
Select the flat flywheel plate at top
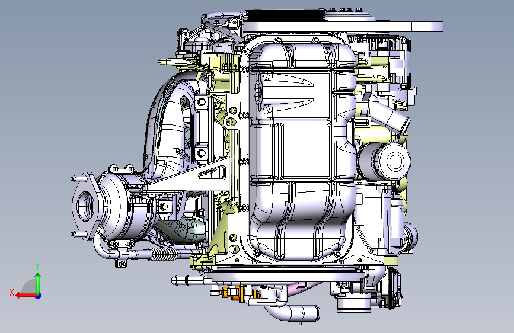343,27
